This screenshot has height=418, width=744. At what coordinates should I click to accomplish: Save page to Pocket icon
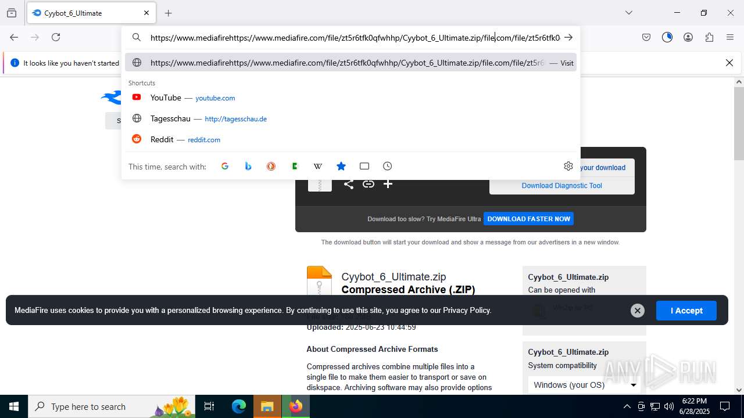point(646,37)
